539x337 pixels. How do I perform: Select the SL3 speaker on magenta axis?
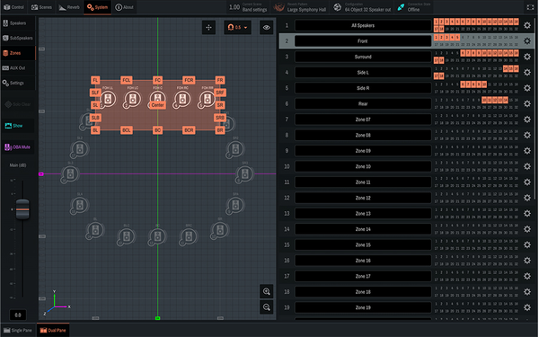(70, 174)
